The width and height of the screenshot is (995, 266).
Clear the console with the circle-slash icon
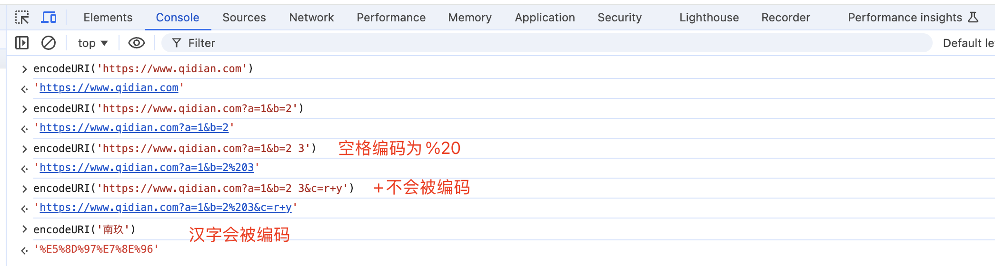49,43
